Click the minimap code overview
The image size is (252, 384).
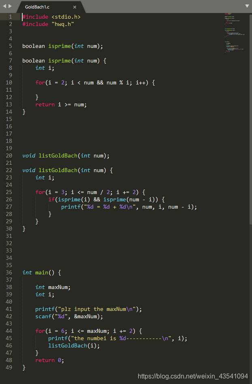click(x=235, y=33)
